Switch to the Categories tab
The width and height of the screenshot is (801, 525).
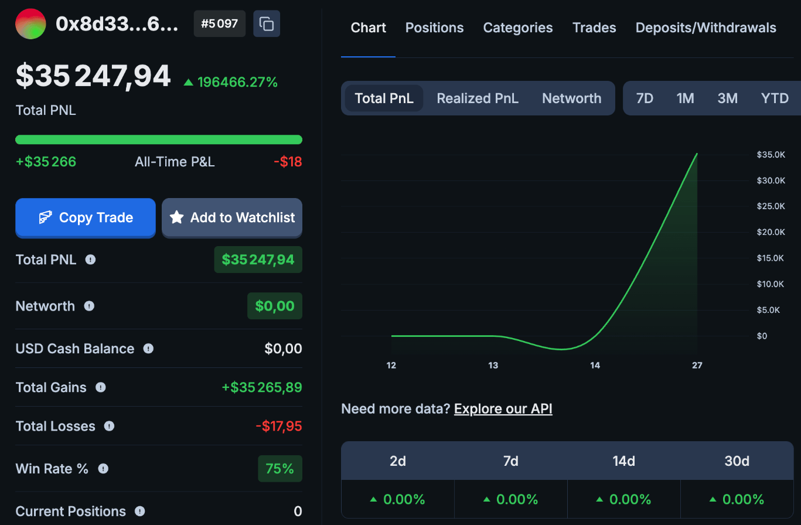(518, 28)
